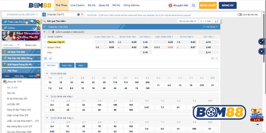266x133 pixels.
Task: Open 1X2 (65) sidebar link
Action: pos(11,93)
